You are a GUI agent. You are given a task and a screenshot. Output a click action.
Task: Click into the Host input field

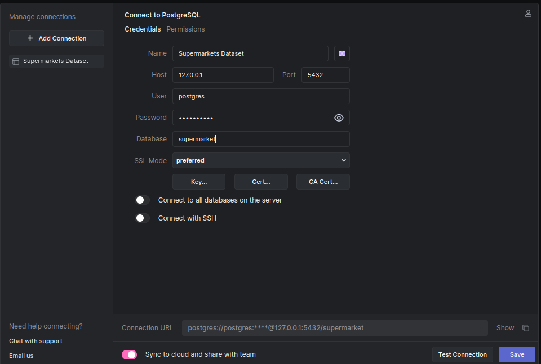[223, 75]
